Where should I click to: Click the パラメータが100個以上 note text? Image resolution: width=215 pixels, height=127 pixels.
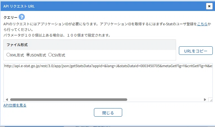57,35
